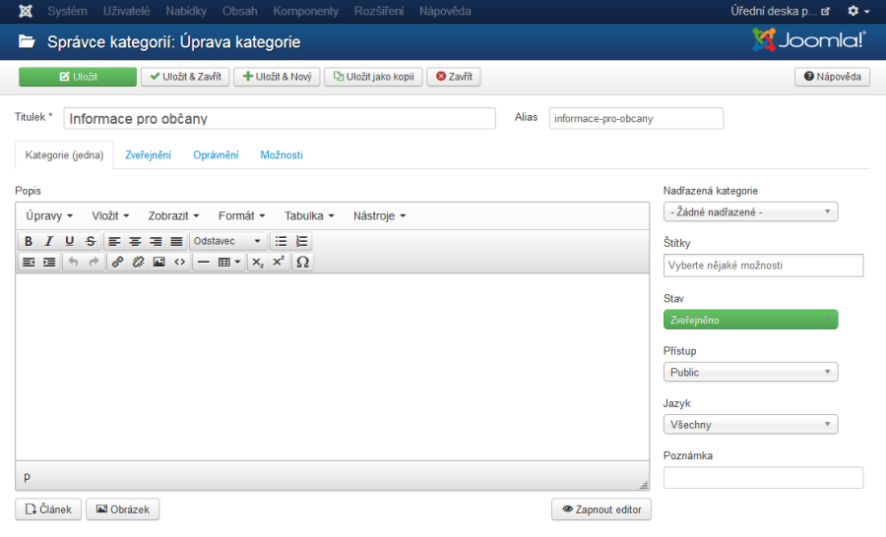Open the Obsah top menu
Image resolution: width=886 pixels, height=537 pixels.
pos(239,11)
